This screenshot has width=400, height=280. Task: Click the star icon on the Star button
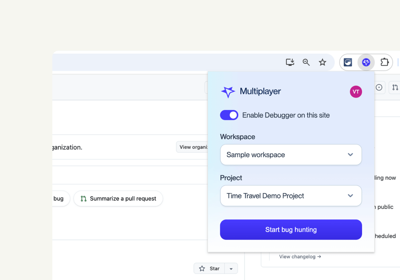202,268
